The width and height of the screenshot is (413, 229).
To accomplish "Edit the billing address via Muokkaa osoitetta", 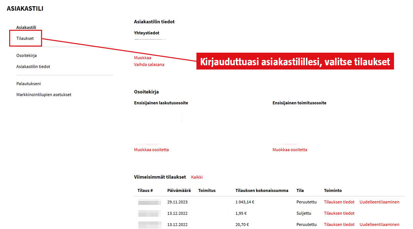I will [x=151, y=150].
